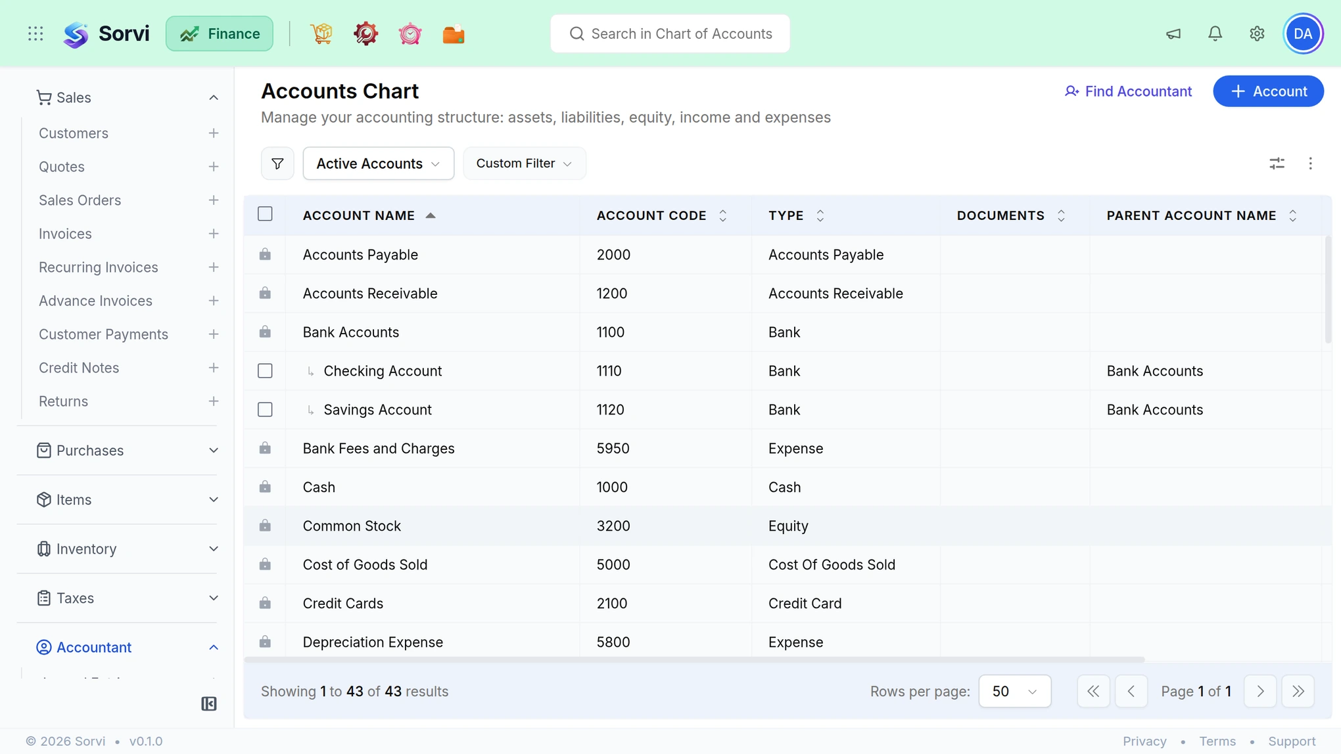Open Invoices in the sidebar

point(65,234)
